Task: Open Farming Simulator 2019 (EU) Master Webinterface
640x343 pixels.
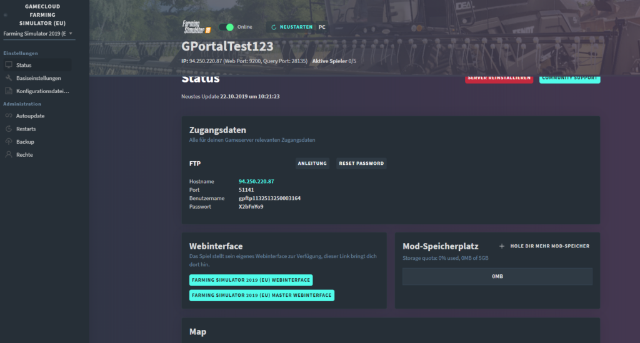Action: 262,296
